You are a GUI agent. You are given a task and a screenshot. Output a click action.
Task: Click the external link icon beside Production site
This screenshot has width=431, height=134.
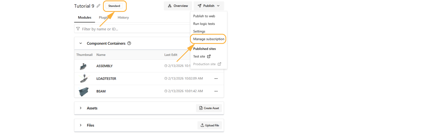click(219, 64)
